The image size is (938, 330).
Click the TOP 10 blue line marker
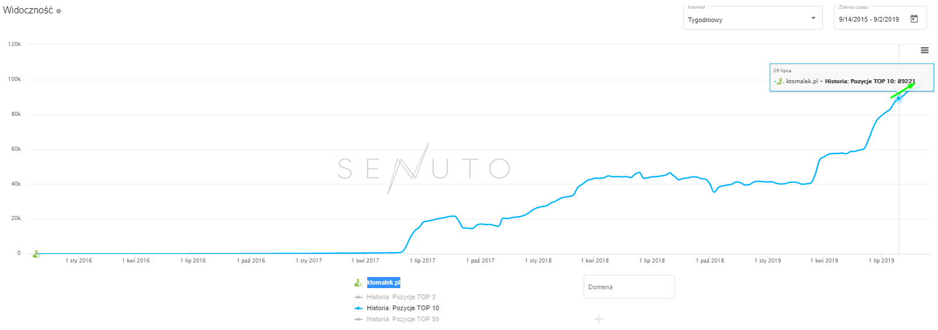tap(358, 308)
